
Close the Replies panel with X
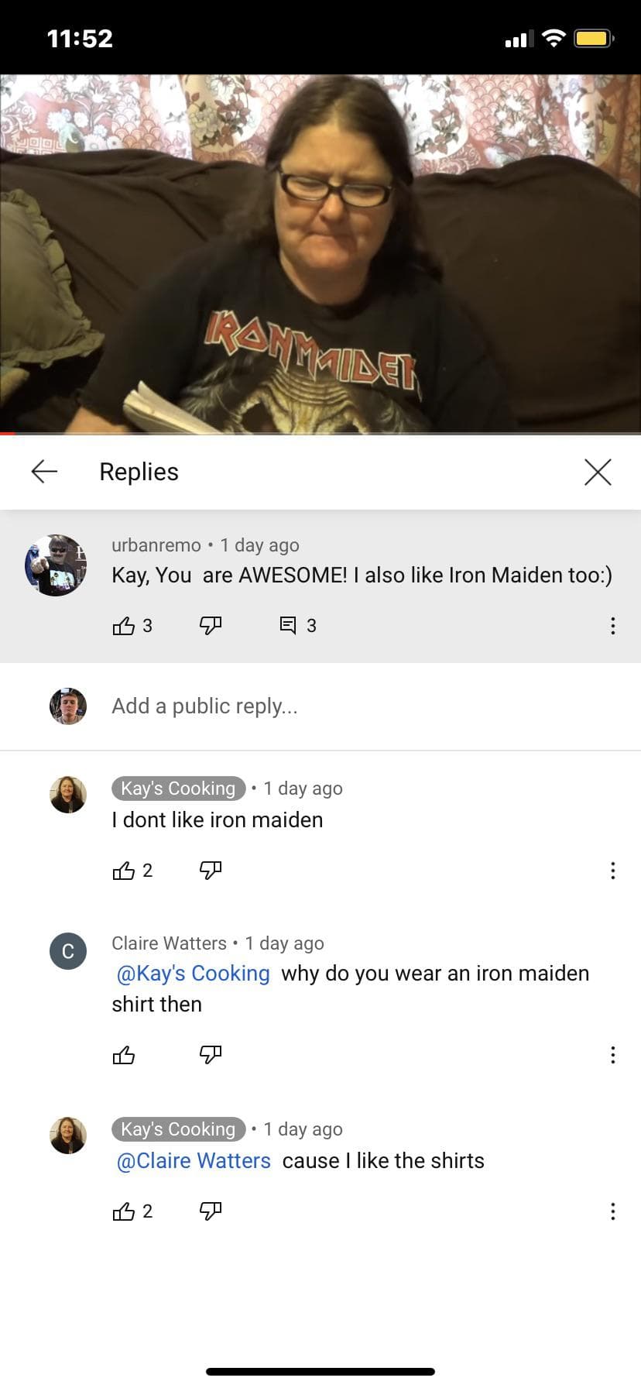[x=598, y=472]
